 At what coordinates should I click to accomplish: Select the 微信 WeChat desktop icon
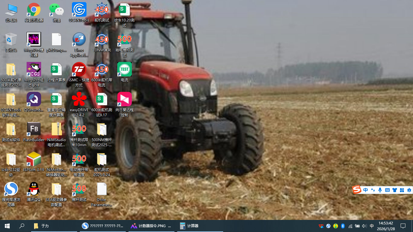pyautogui.click(x=57, y=10)
